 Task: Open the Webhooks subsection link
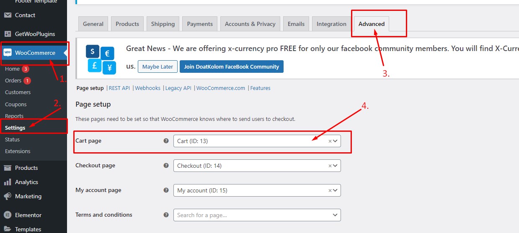(147, 88)
